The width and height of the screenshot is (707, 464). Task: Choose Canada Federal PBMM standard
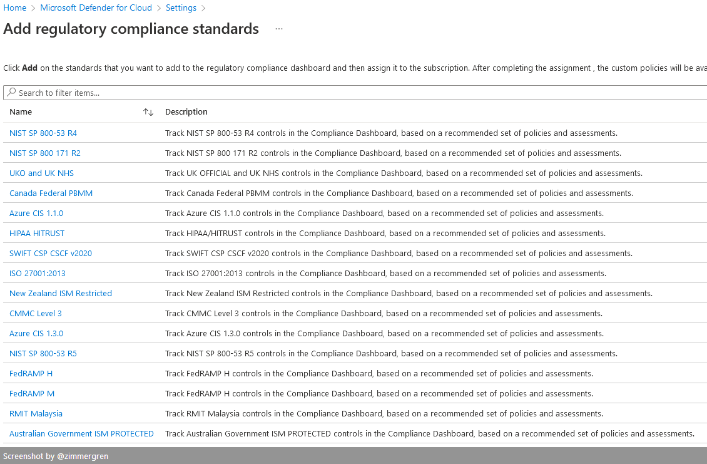tap(51, 193)
